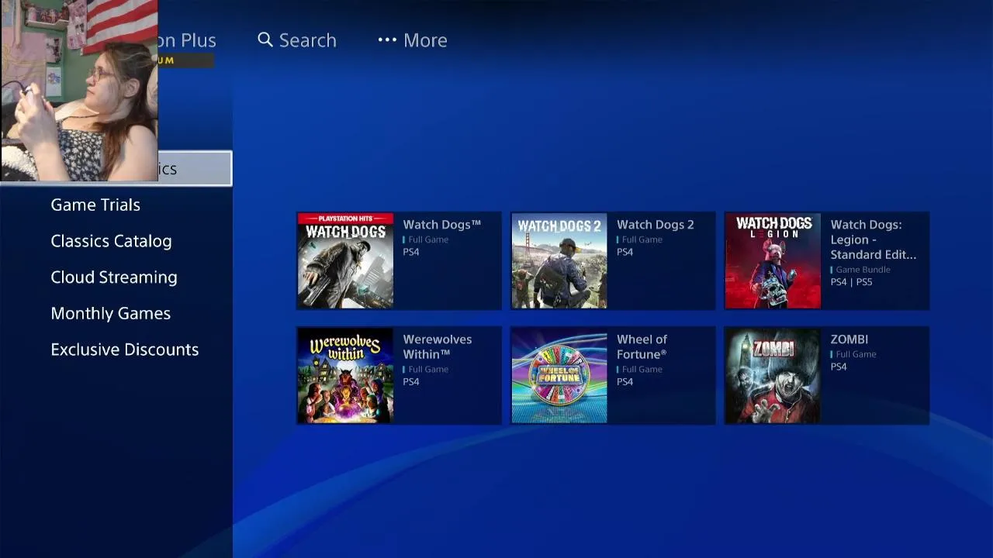
Task: Open Watch Dogs 2 cover art
Action: [x=559, y=260]
